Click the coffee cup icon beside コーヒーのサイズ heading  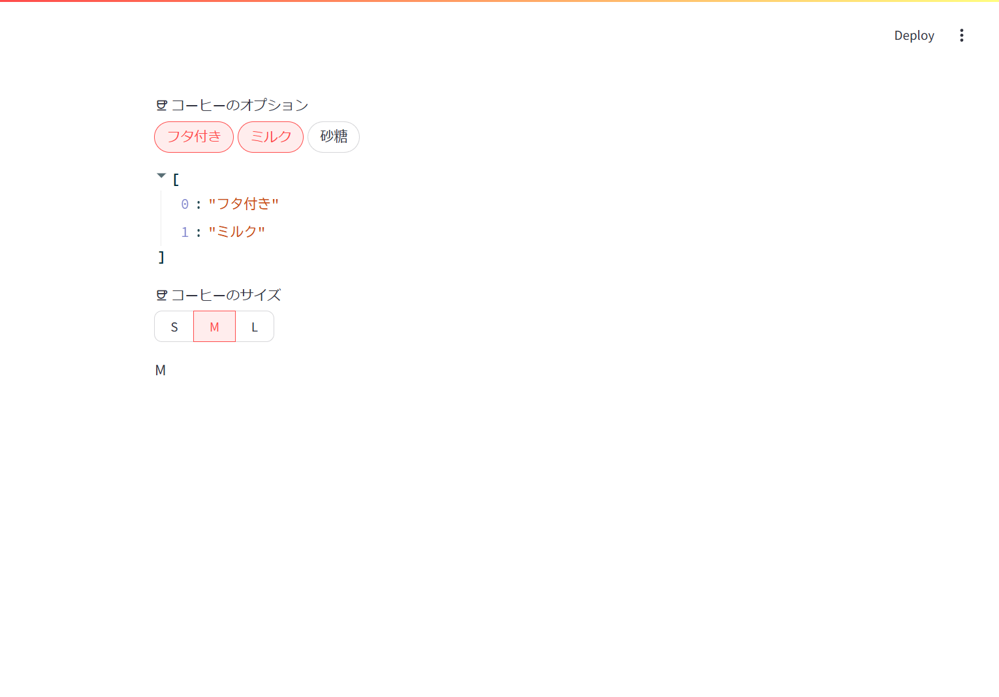[x=161, y=295]
